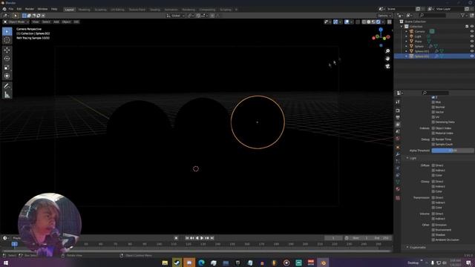The height and width of the screenshot is (267, 475).
Task: Open the Object Mode dropdown
Action: [16, 22]
